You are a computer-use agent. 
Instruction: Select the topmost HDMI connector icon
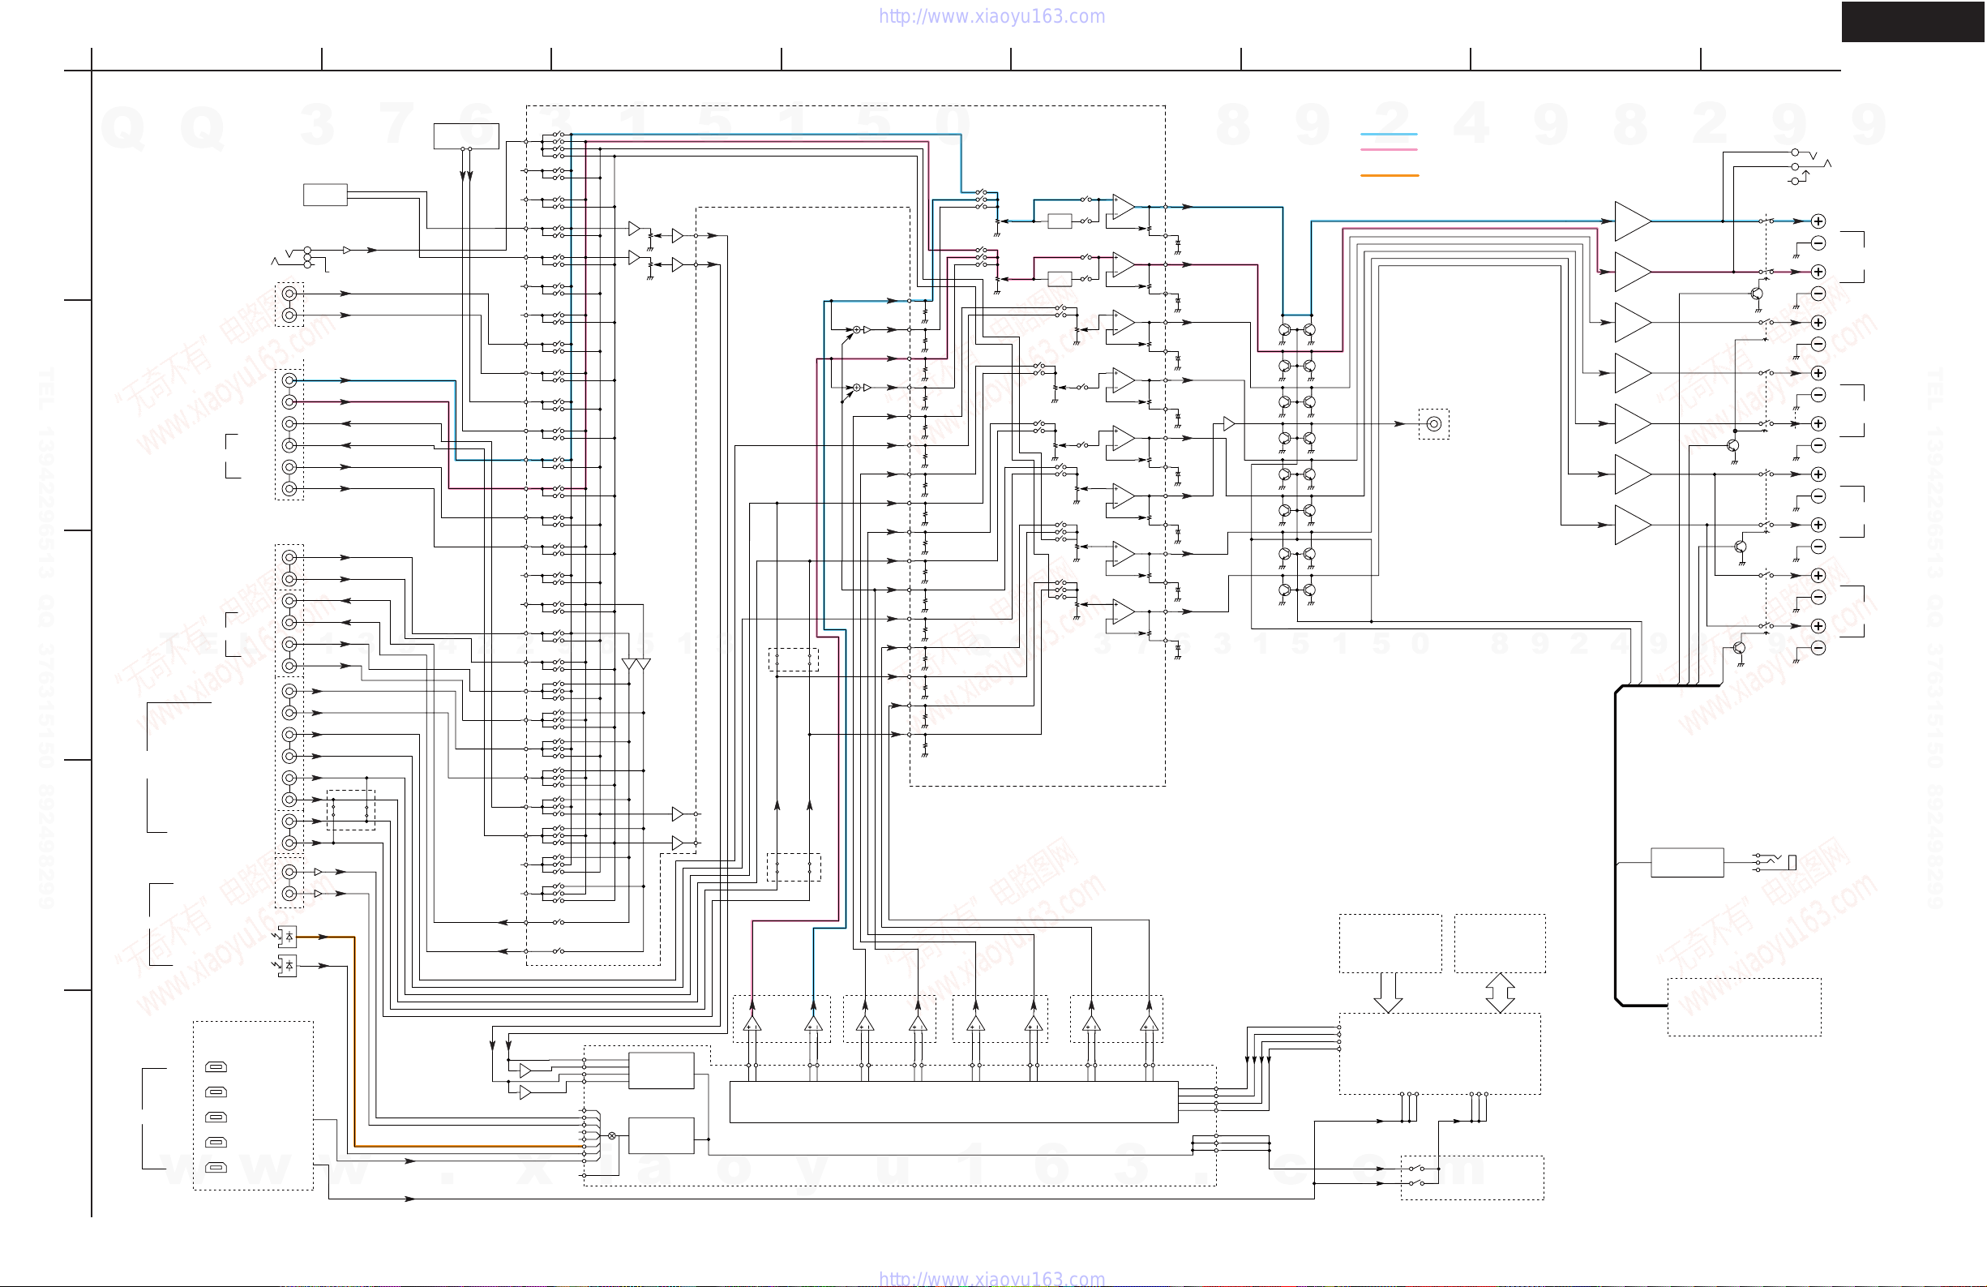pos(216,1066)
